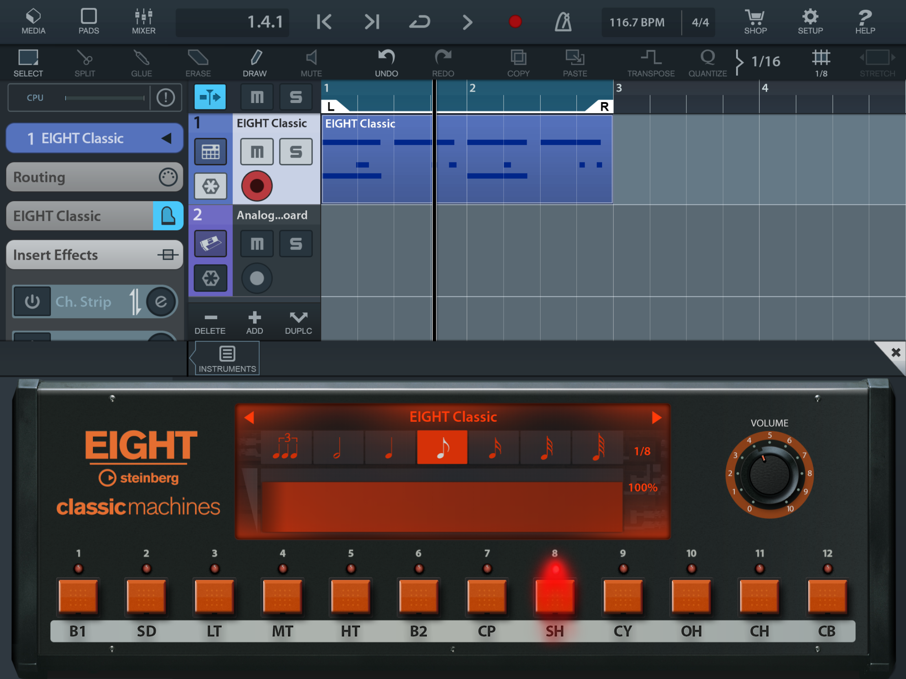
Task: Click the Mute tool
Action: (x=311, y=63)
